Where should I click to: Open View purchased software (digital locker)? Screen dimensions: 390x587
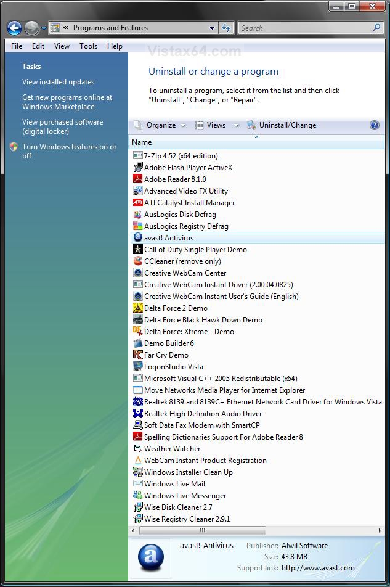(62, 126)
